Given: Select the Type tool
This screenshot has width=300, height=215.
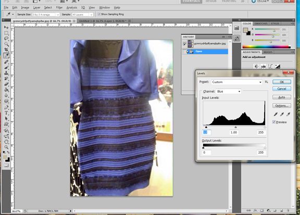Looking at the screenshot, I should coord(6,113).
